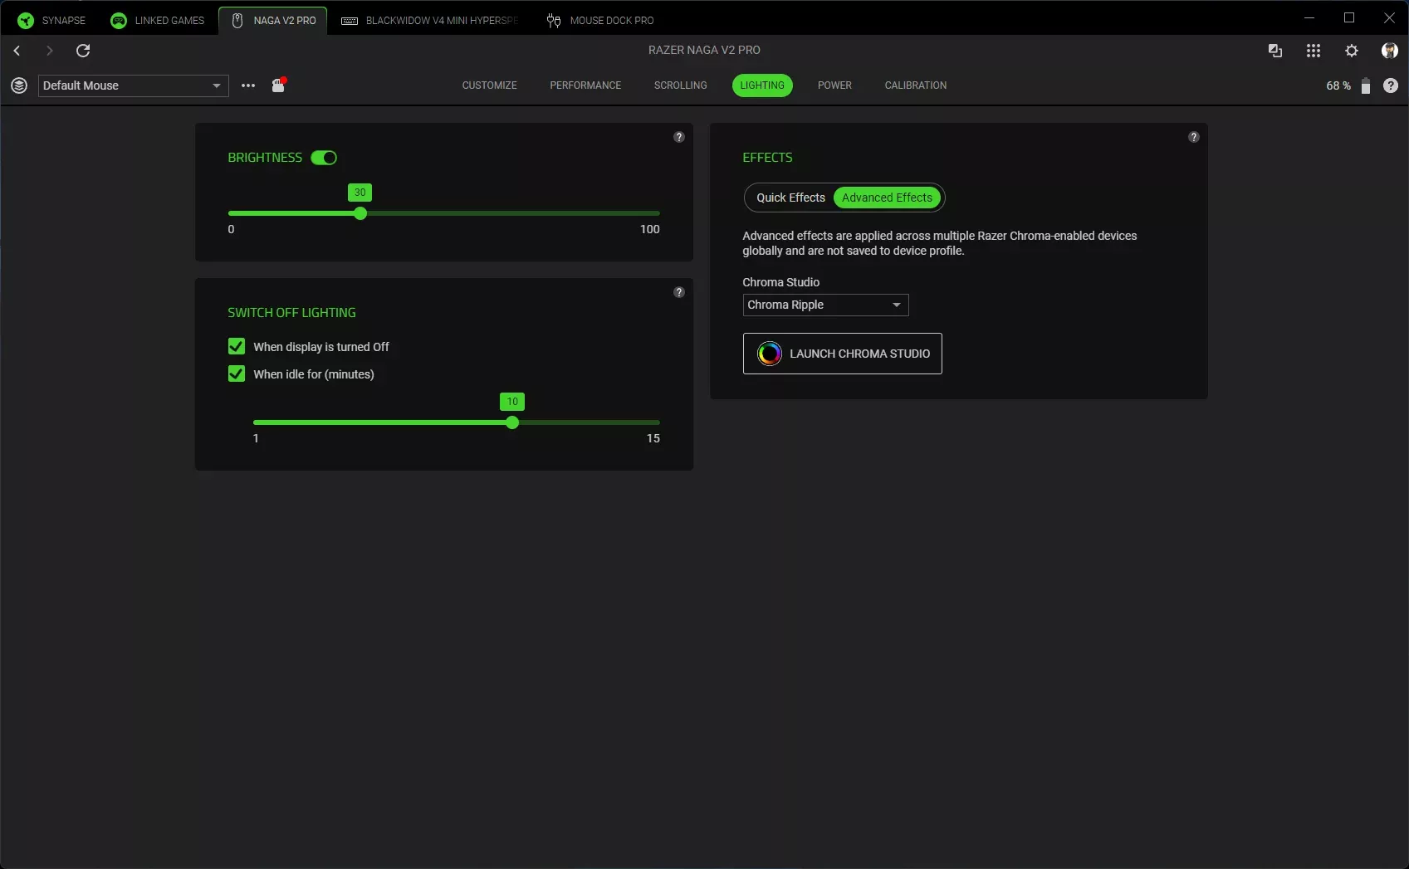
Task: Launch Chroma Studio
Action: point(842,354)
